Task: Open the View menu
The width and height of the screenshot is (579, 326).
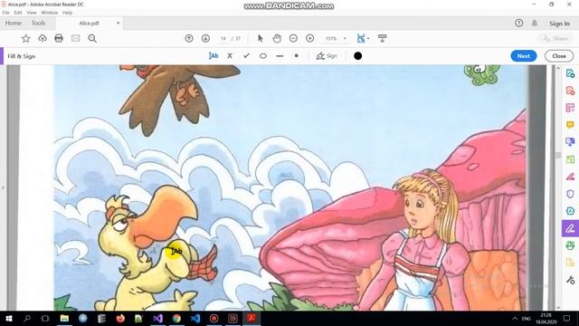Action: click(x=32, y=13)
